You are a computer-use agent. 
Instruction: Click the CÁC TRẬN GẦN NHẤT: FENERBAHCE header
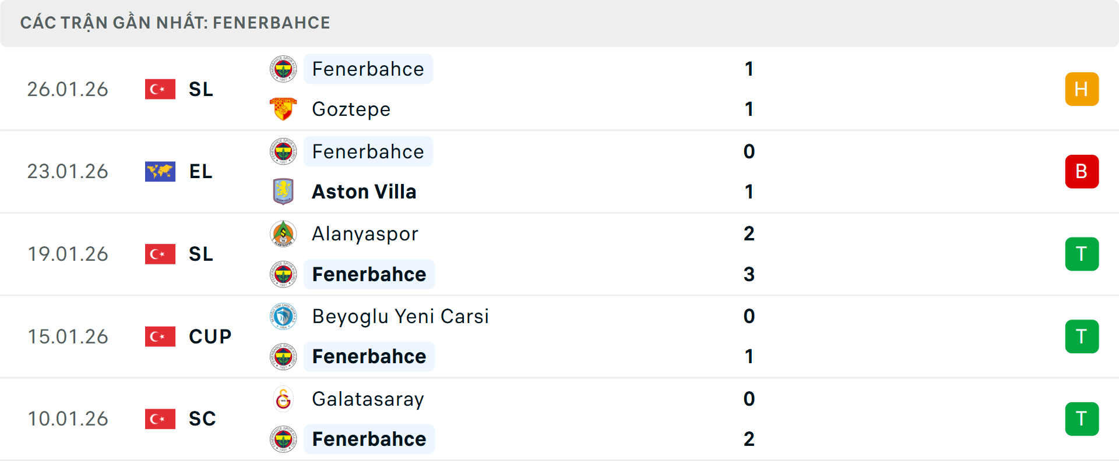coord(175,23)
